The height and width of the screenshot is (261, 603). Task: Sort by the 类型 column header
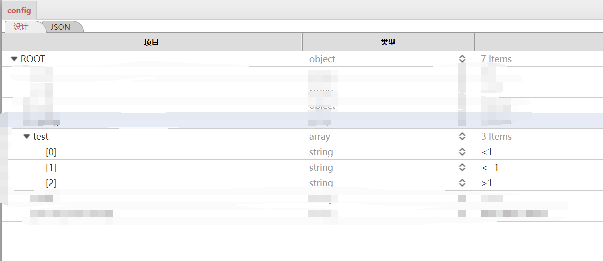388,42
